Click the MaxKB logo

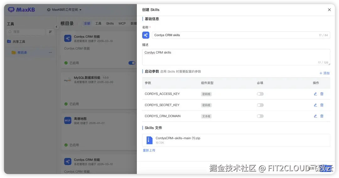(x=21, y=10)
